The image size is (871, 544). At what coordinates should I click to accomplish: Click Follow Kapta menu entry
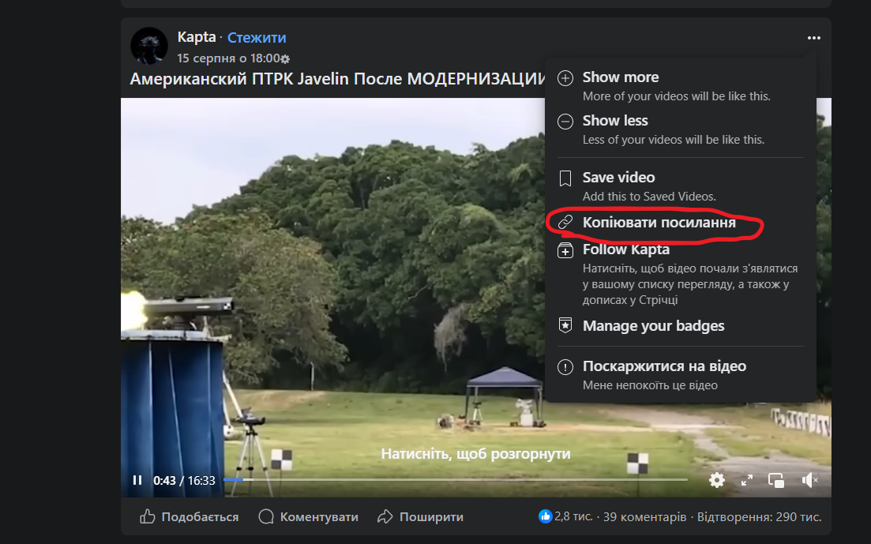point(625,249)
